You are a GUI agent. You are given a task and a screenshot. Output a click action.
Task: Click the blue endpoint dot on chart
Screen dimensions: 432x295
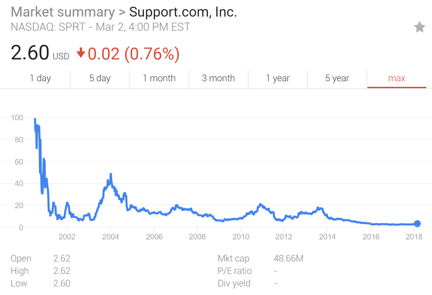coord(417,224)
